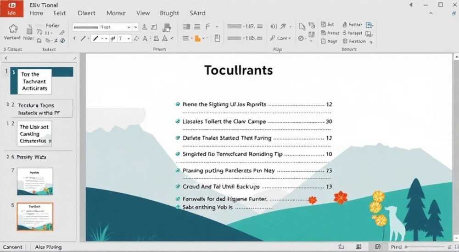This screenshot has width=459, height=252.
Task: Click the orange shading fill icon
Action: point(197,38)
